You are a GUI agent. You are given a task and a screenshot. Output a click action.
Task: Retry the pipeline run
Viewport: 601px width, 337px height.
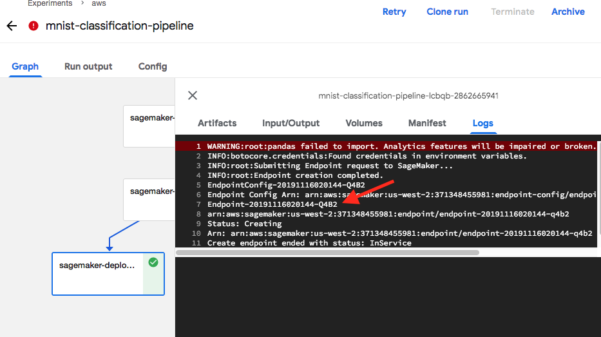(x=394, y=12)
